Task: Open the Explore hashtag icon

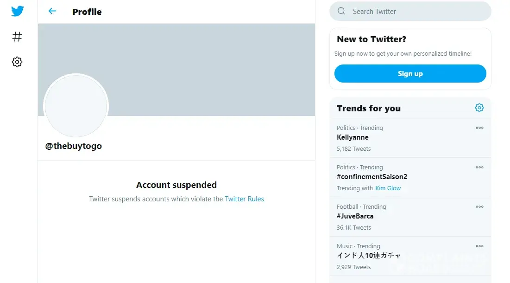Action: (17, 37)
